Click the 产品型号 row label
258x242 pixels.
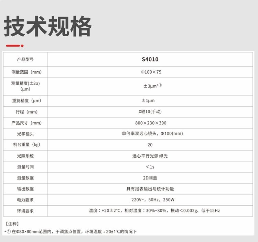pos(25,59)
